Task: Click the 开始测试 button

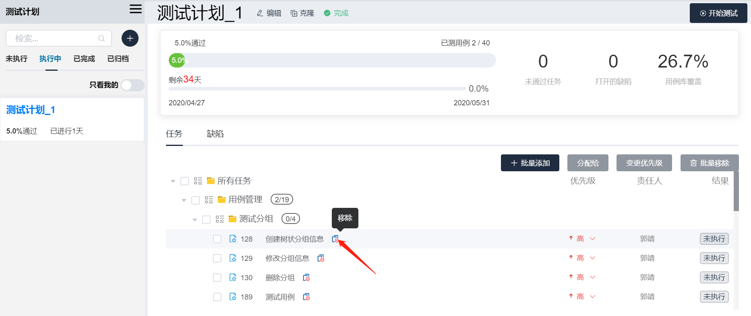Action: 718,13
